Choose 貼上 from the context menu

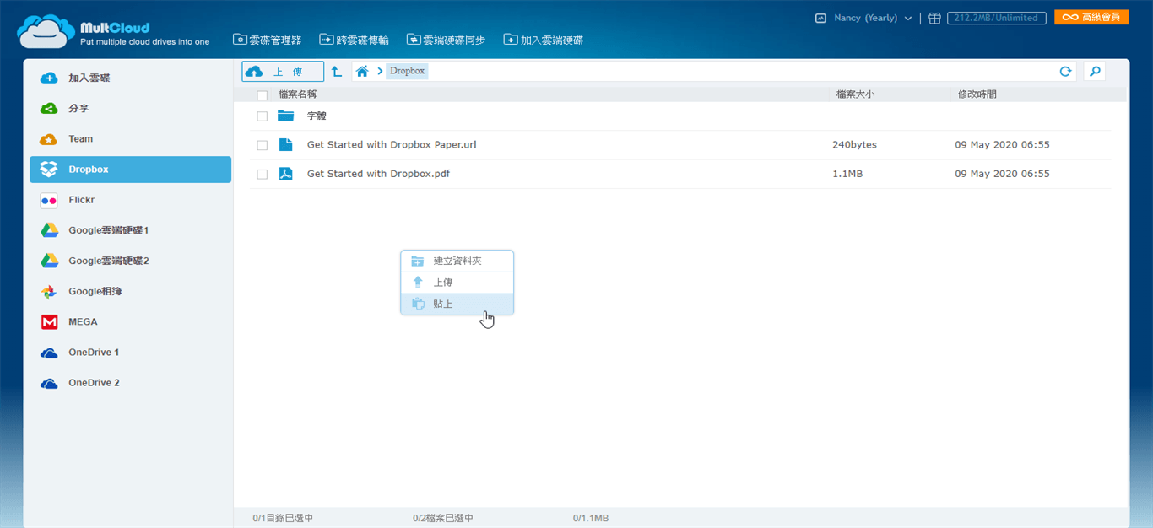point(457,304)
